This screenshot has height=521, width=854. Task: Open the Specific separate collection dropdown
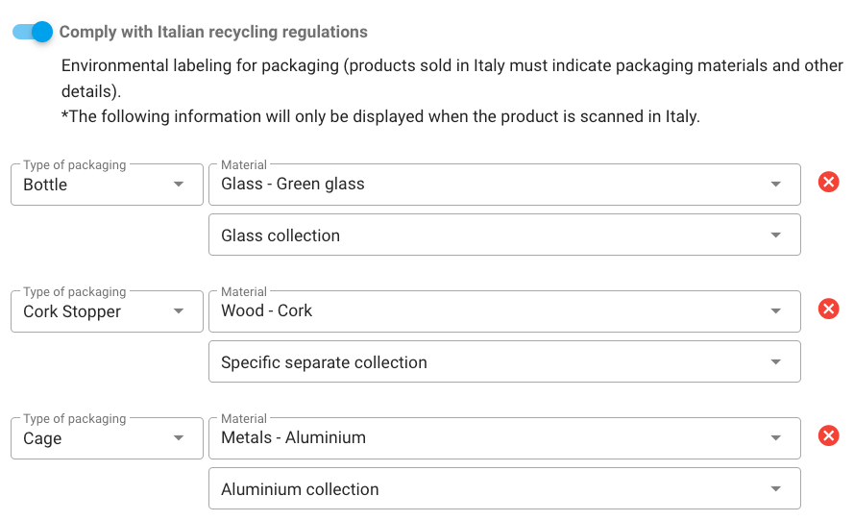[503, 362]
